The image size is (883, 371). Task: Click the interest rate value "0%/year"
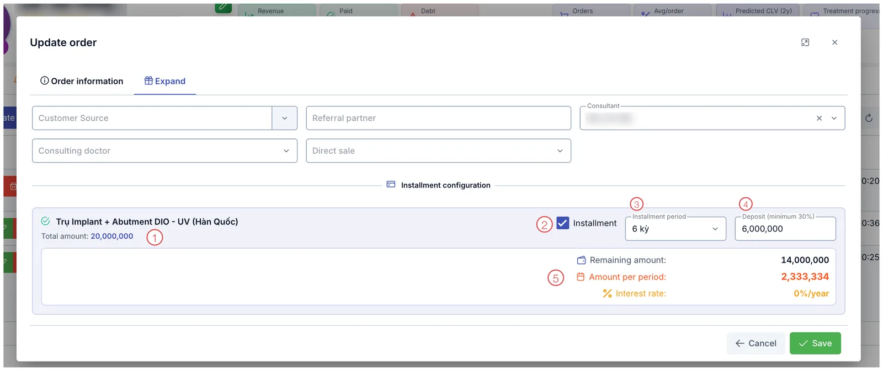tap(811, 293)
